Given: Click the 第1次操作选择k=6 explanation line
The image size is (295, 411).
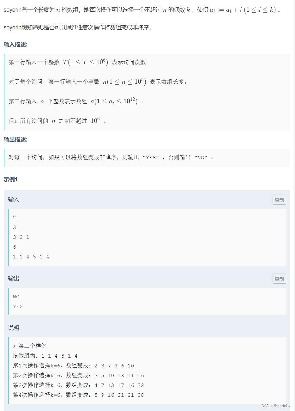Looking at the screenshot, I should tap(73, 366).
